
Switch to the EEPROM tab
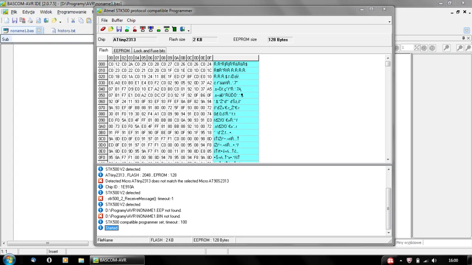(x=121, y=50)
